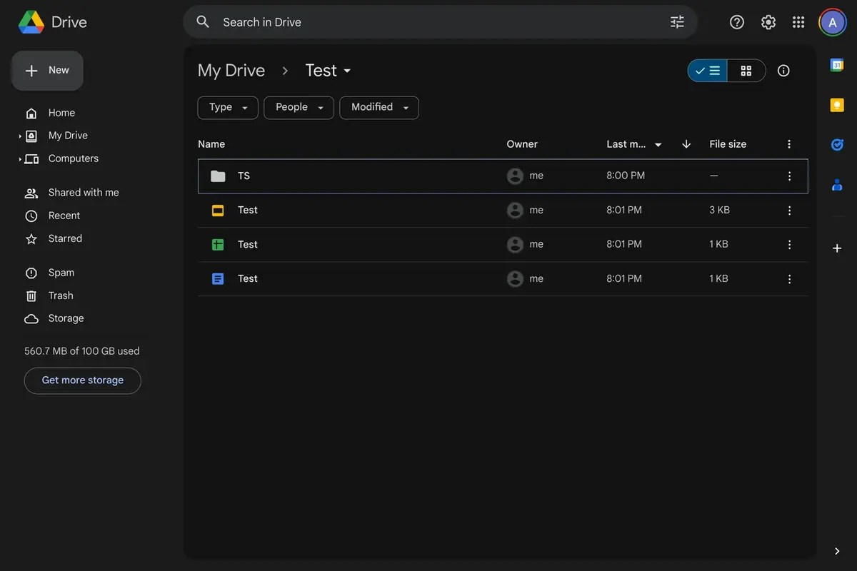Toggle sort direction with the arrow
This screenshot has height=571, width=857.
(x=686, y=143)
